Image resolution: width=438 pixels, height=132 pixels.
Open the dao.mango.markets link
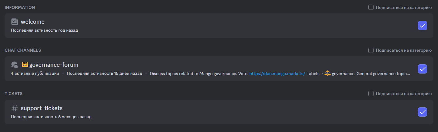pos(277,74)
